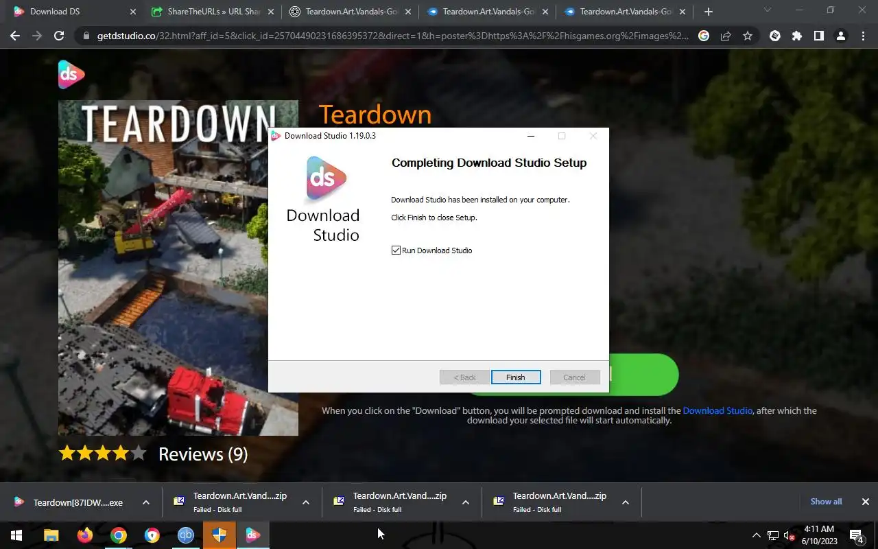Open Brave browser from the taskbar

(152, 535)
